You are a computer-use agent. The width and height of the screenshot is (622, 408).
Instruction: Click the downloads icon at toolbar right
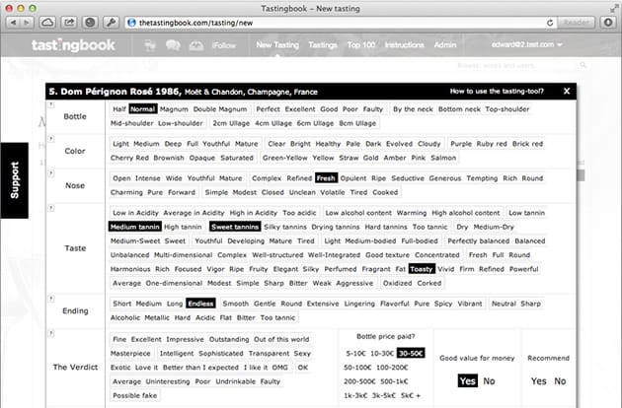608,23
